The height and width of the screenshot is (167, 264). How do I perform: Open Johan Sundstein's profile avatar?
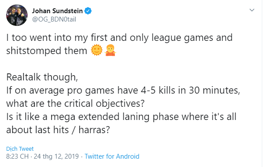click(17, 15)
